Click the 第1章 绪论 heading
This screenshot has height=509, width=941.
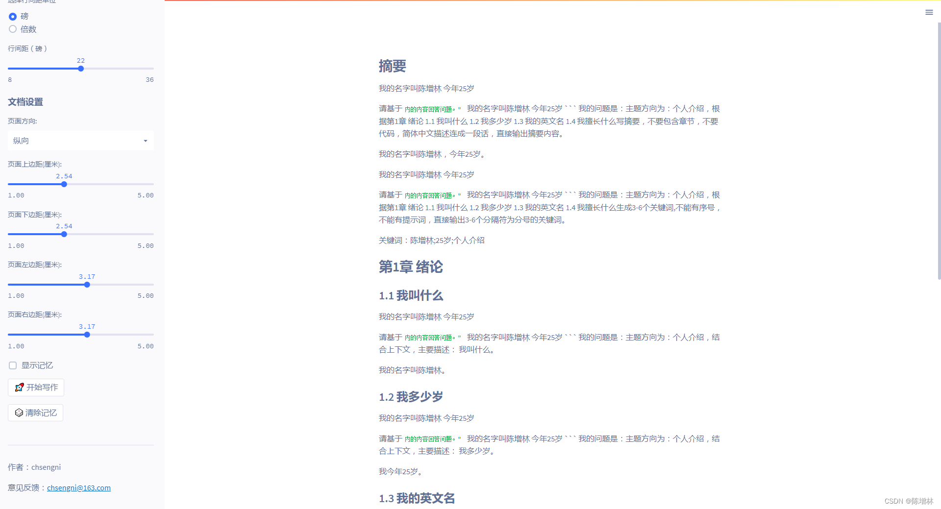click(x=411, y=267)
